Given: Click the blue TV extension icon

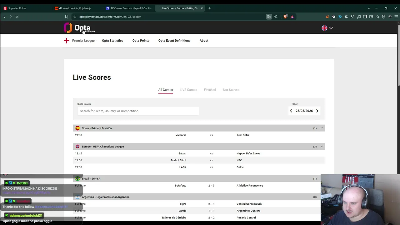Looking at the screenshot, I should [x=340, y=17].
